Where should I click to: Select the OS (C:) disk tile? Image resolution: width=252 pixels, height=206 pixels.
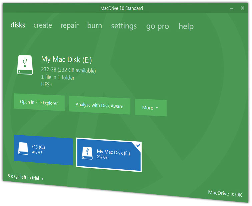tap(43, 150)
